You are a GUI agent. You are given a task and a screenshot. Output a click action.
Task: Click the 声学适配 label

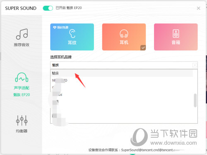pos(22,88)
